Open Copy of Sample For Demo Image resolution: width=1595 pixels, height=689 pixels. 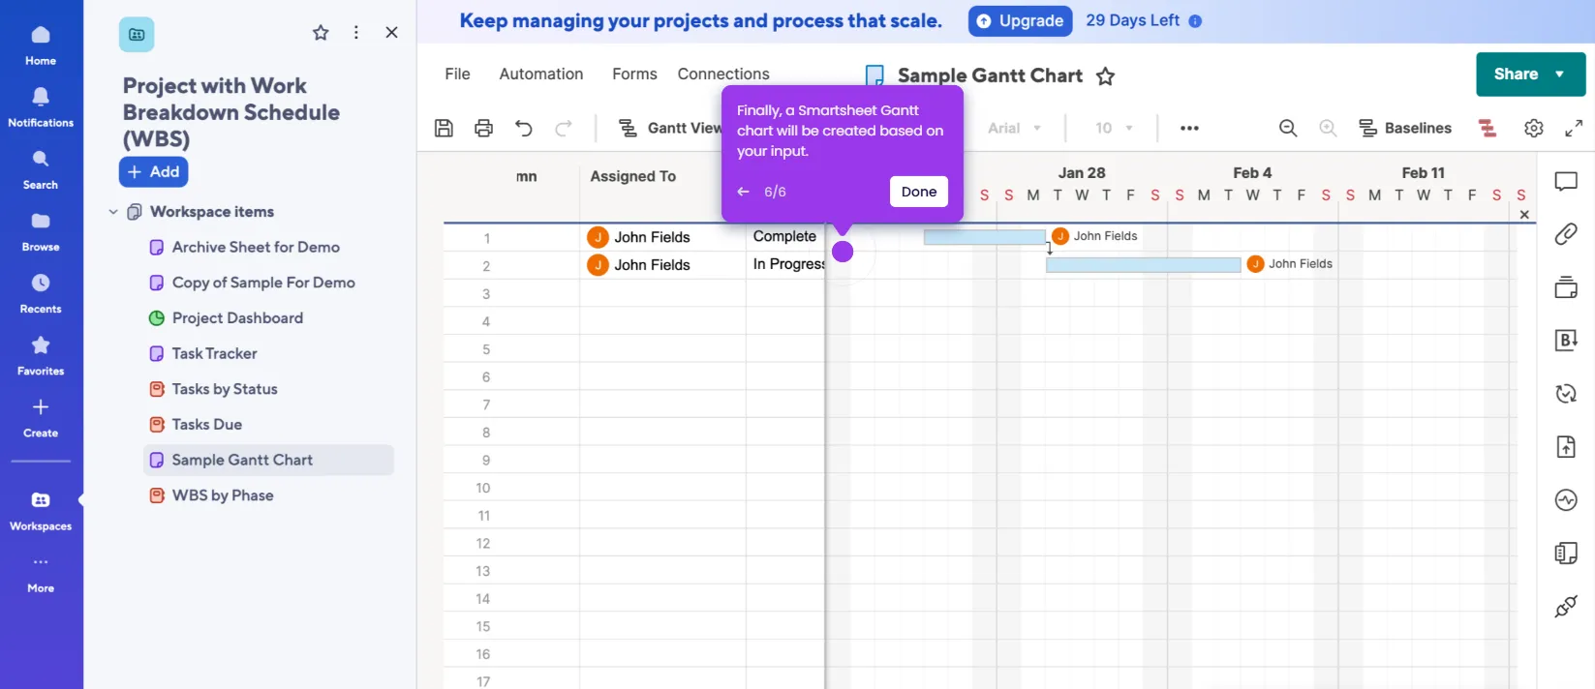263,283
